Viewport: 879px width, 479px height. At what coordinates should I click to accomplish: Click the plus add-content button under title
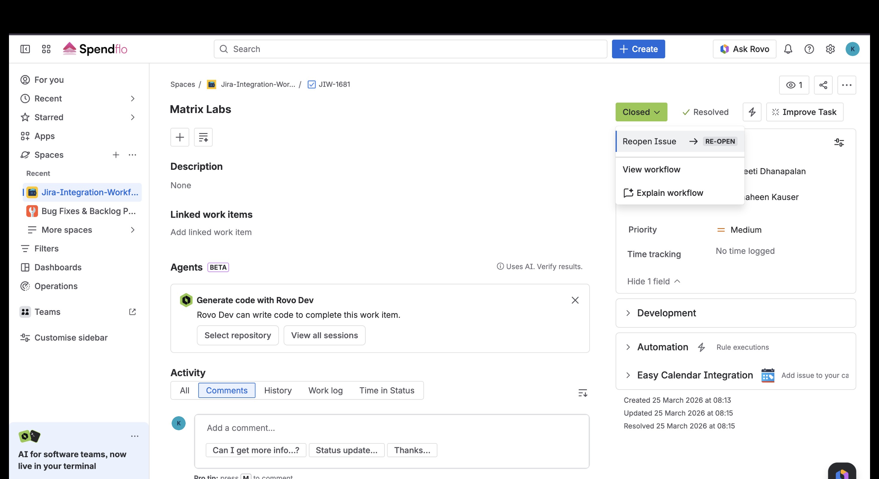tap(180, 137)
